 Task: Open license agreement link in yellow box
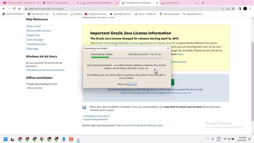coord(135,43)
